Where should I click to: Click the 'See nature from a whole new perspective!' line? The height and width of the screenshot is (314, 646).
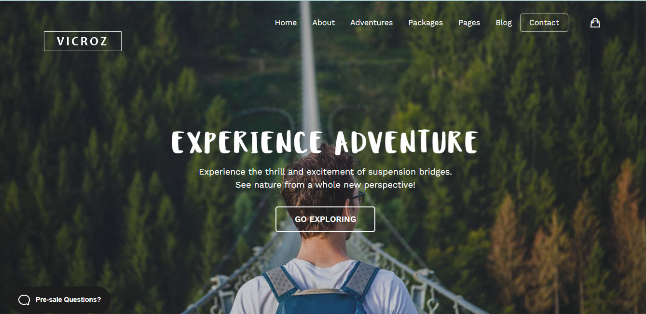click(x=325, y=185)
